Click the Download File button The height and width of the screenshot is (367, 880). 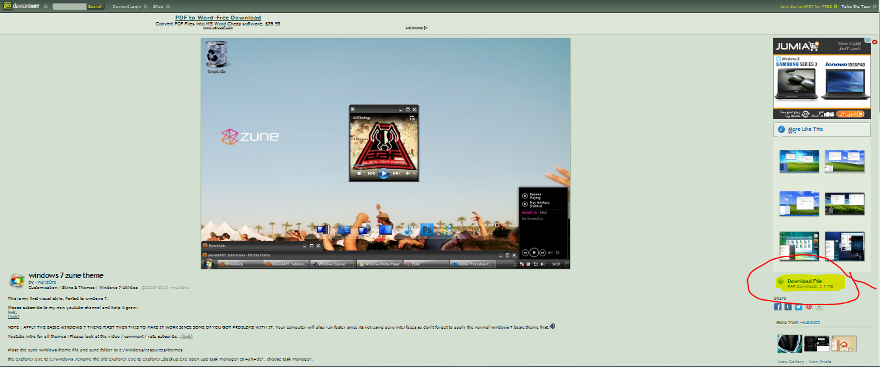[810, 283]
